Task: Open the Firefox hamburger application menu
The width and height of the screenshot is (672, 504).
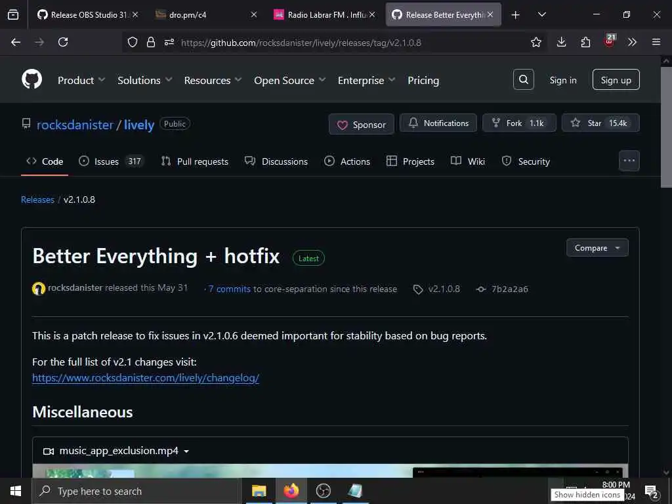Action: (x=656, y=42)
